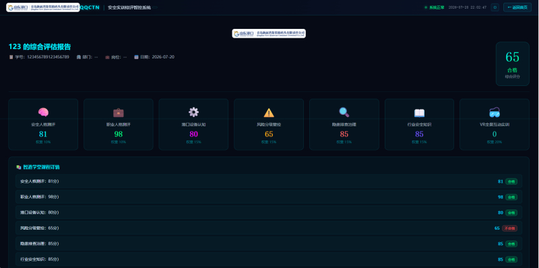Click the 学号 clipboard icon
This screenshot has width=539, height=268.
[11, 57]
